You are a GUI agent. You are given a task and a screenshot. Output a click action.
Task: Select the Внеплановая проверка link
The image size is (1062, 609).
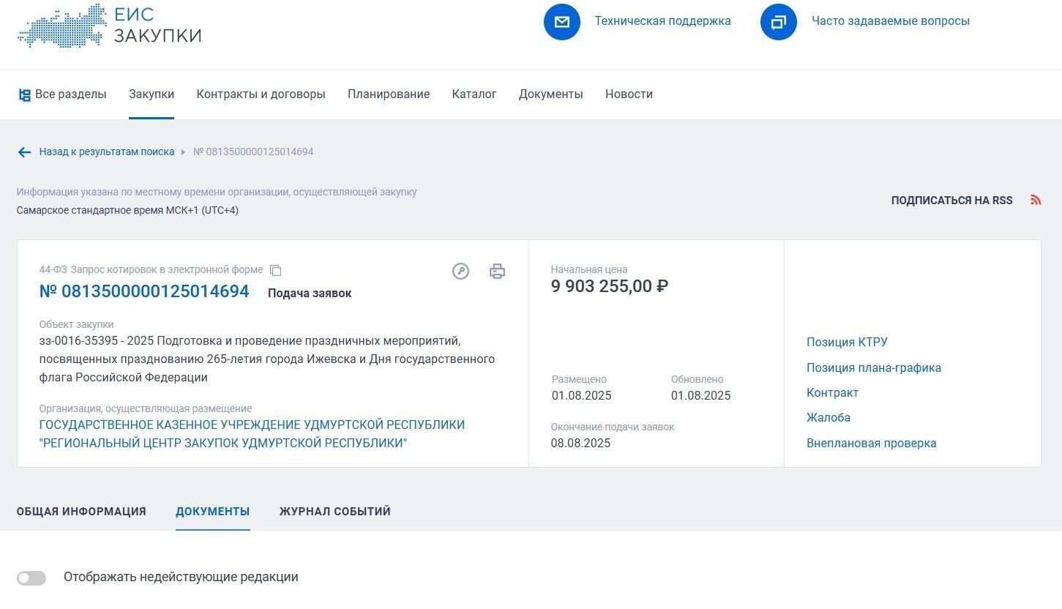coord(871,444)
